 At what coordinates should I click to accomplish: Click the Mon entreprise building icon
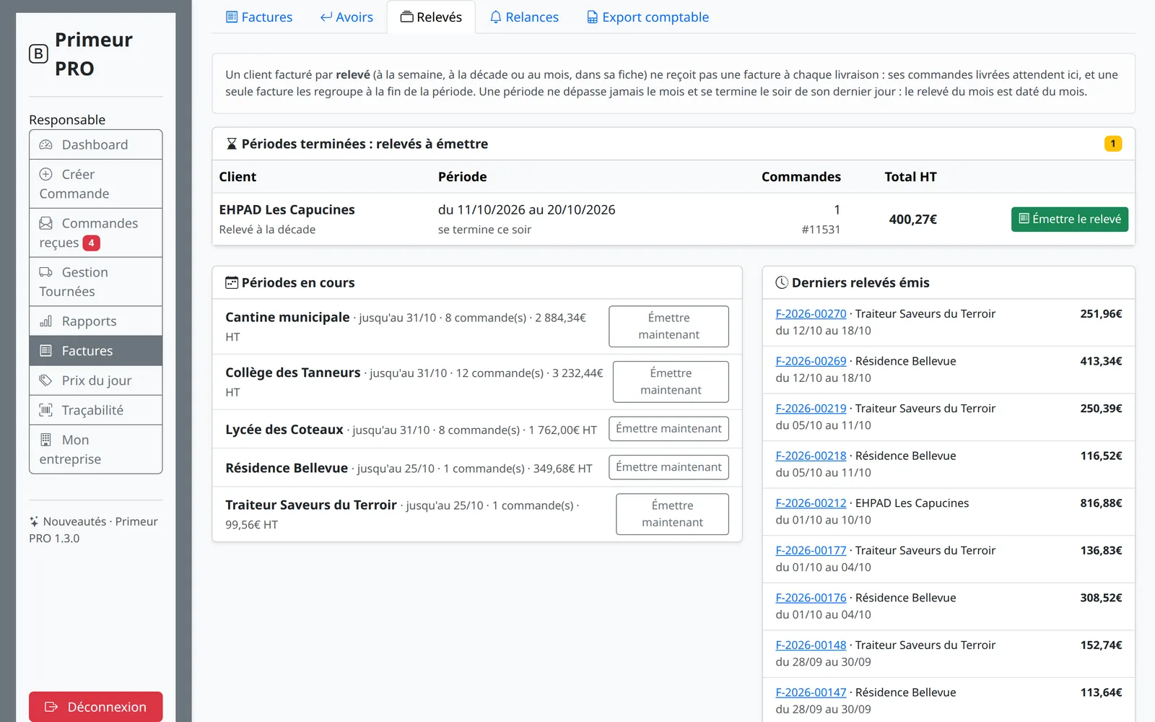[x=46, y=440]
